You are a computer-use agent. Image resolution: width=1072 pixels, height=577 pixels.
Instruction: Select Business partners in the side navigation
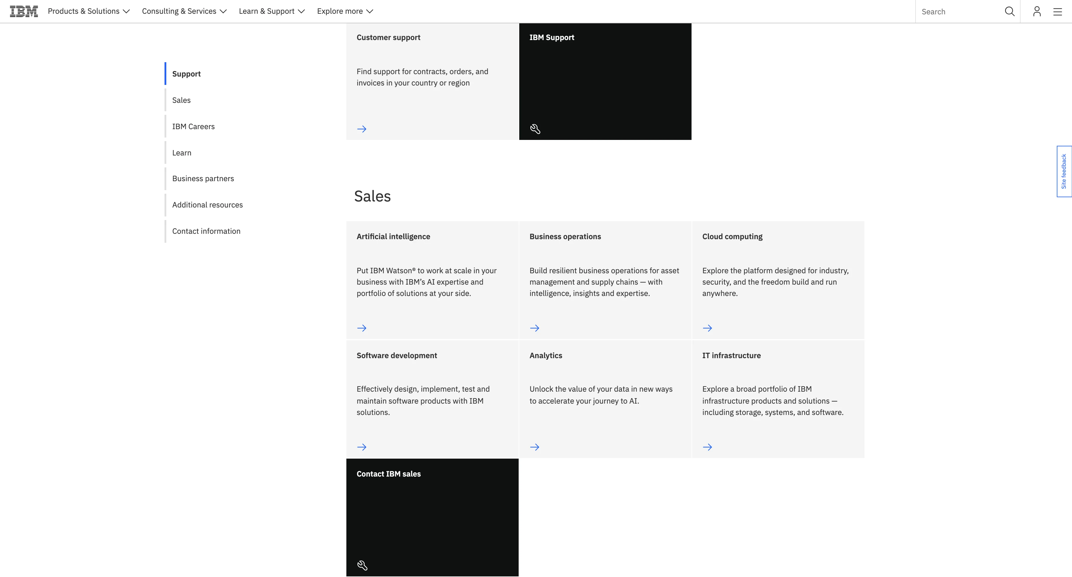[203, 178]
